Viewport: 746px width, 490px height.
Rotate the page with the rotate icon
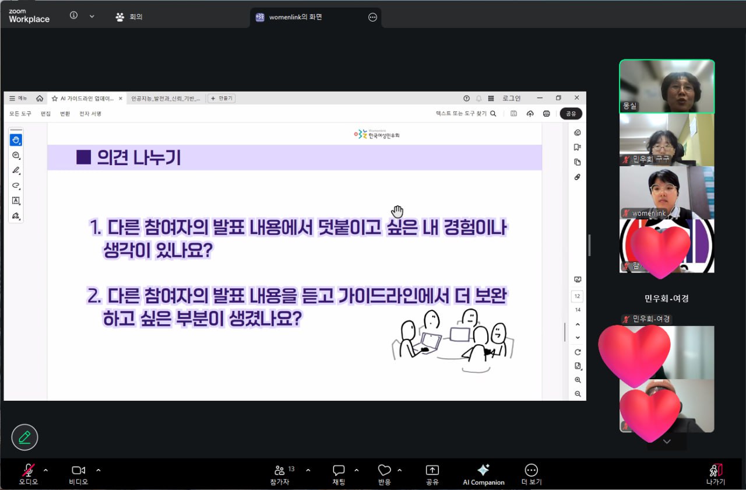tap(578, 352)
